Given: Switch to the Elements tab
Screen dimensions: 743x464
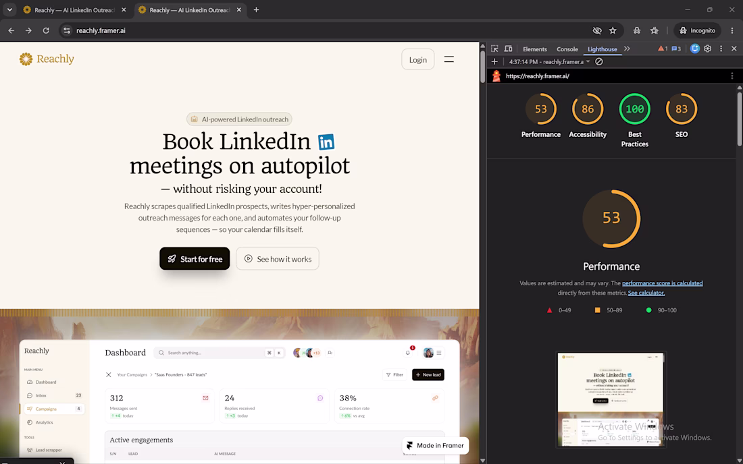Looking at the screenshot, I should [534, 49].
